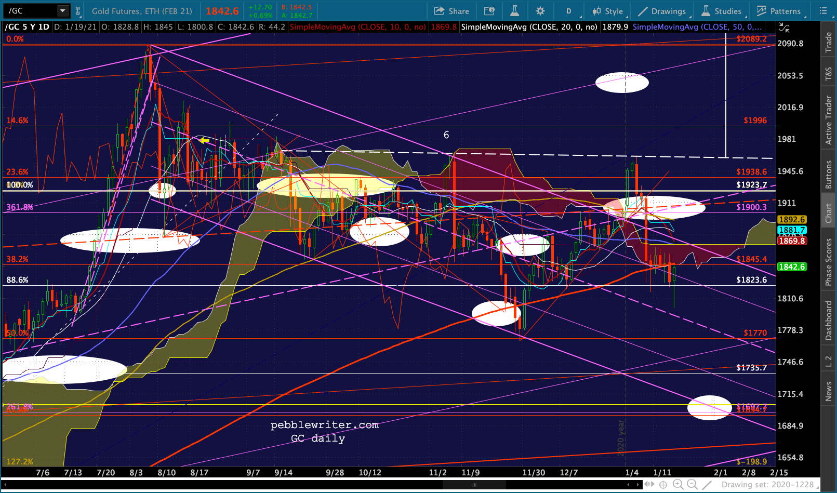Activate the crosshair pan tool icon
837x493 pixels.
point(663,485)
